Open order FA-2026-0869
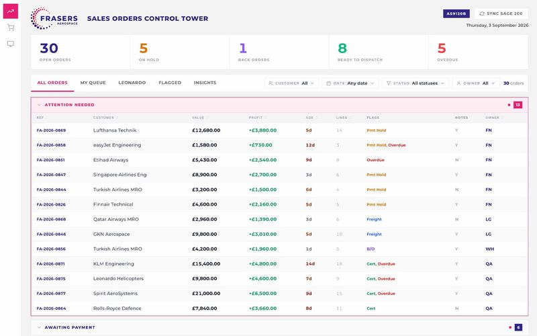 pos(51,130)
